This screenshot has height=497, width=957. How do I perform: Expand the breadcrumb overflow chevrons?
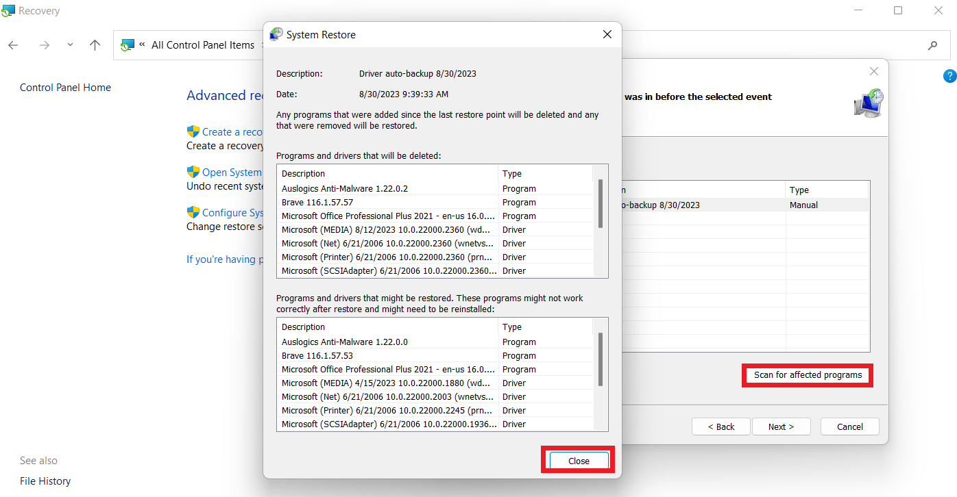[142, 44]
